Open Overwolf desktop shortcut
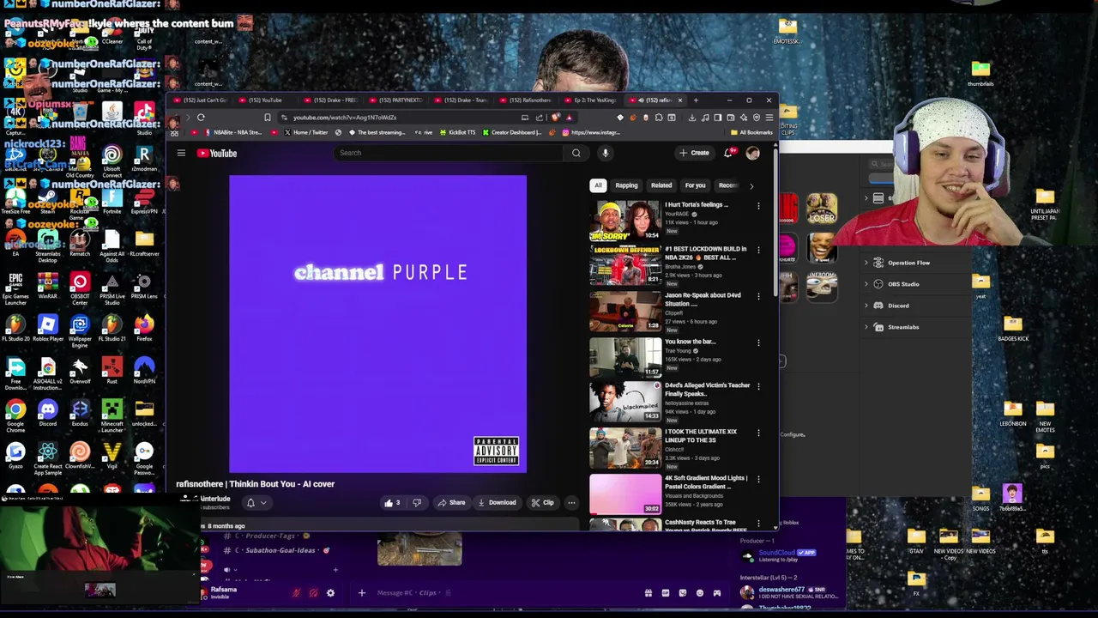 pos(80,371)
